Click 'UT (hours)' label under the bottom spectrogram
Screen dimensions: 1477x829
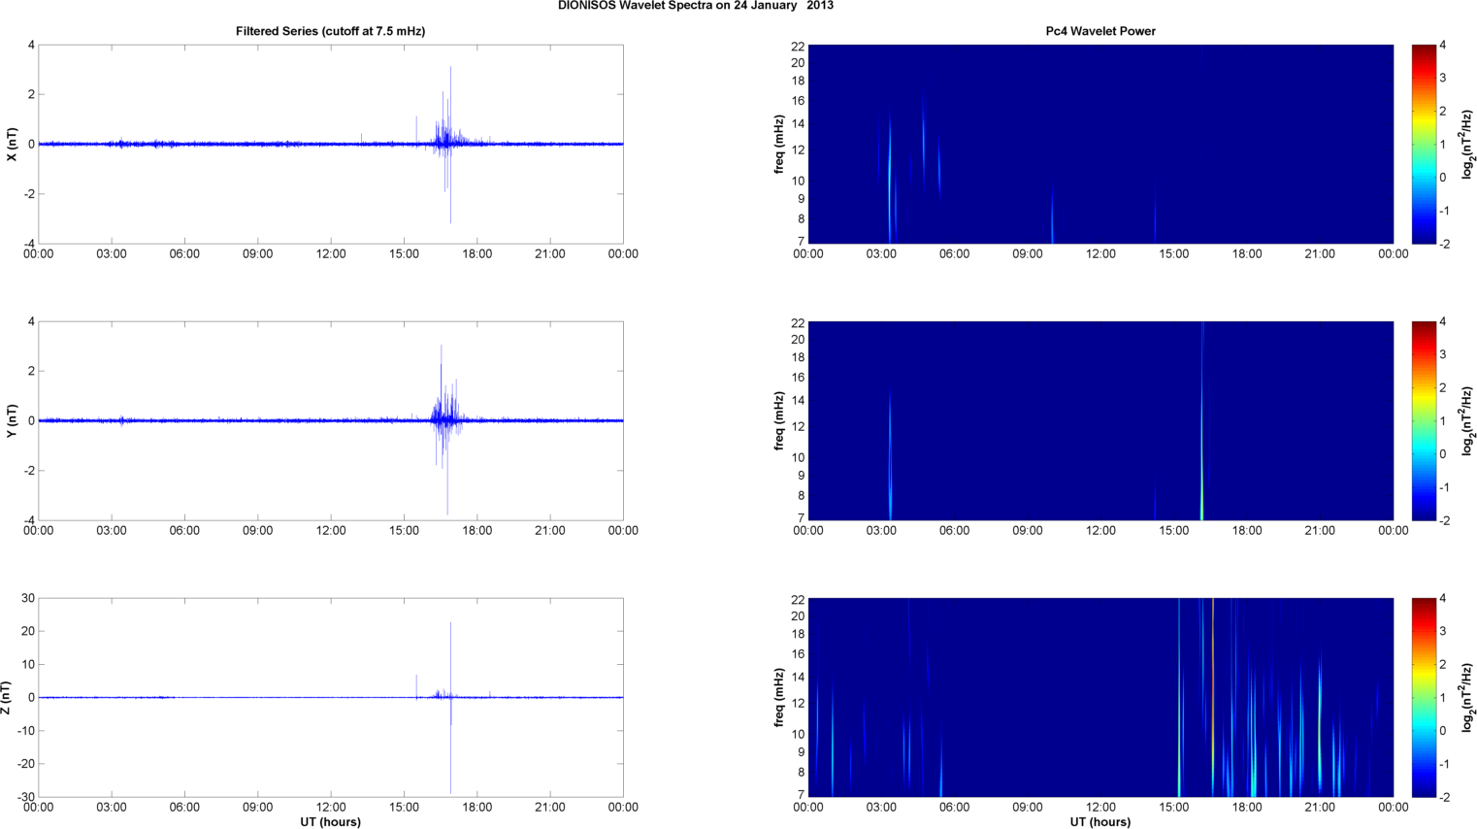point(1100,822)
